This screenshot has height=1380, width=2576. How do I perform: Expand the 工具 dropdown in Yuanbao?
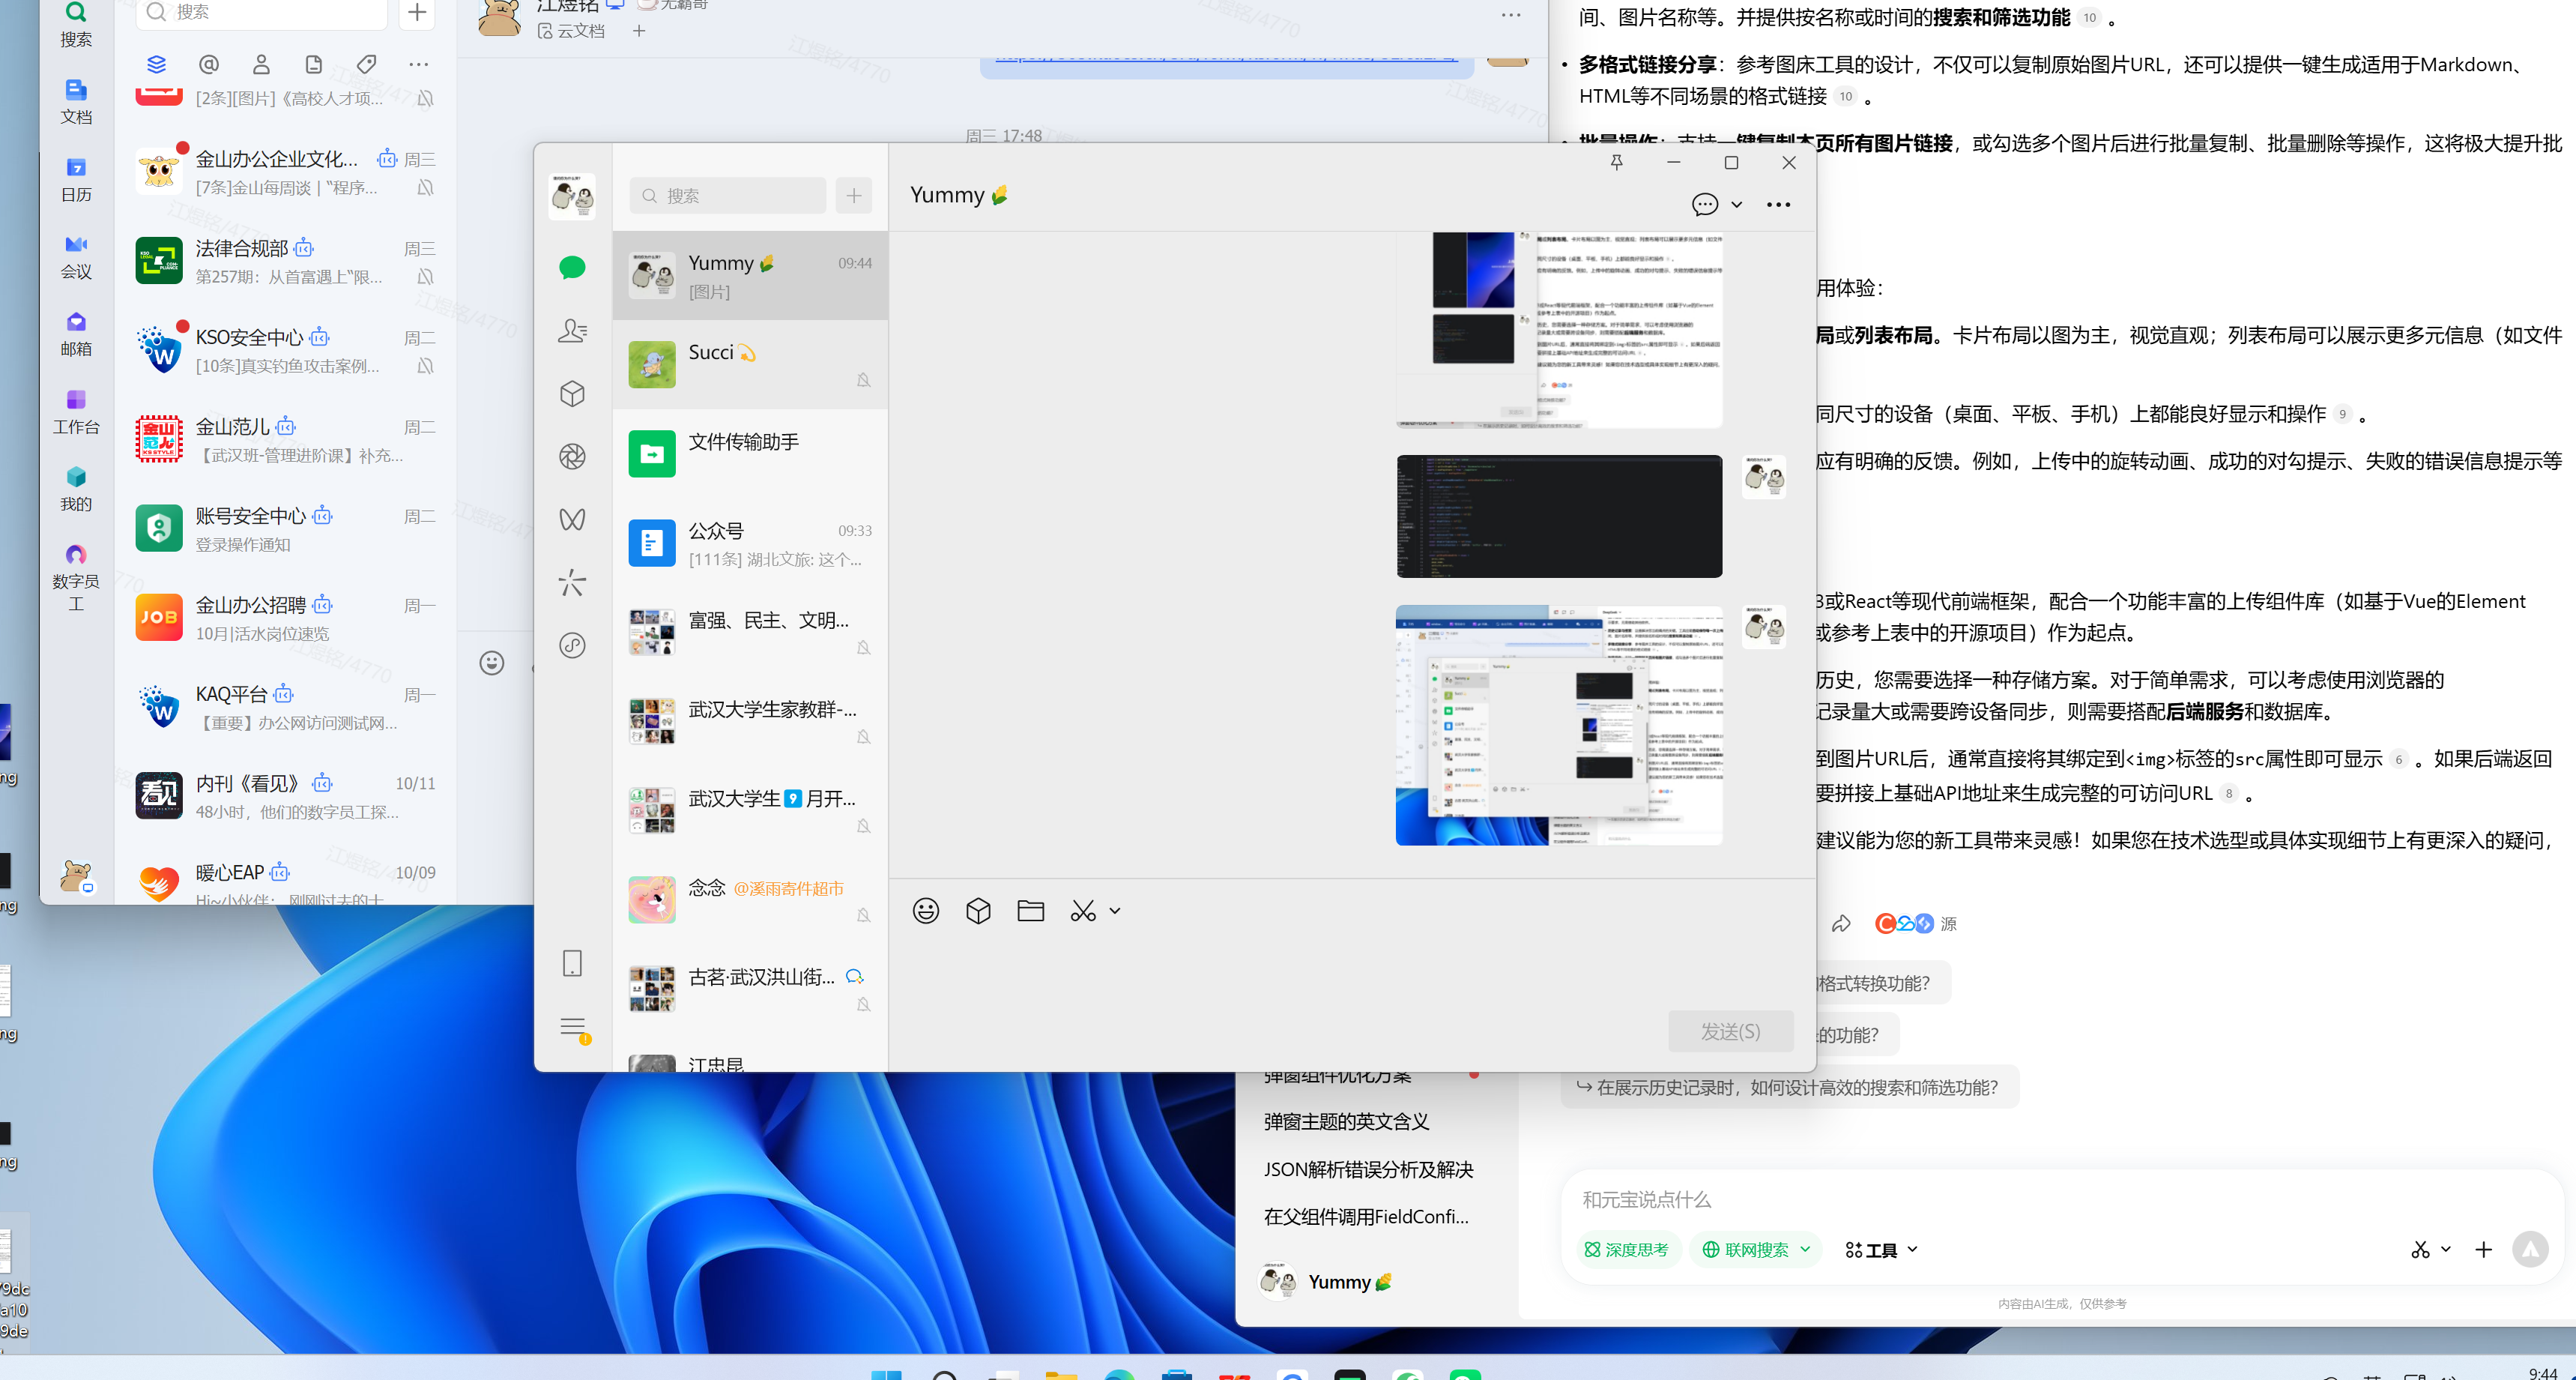point(1880,1249)
